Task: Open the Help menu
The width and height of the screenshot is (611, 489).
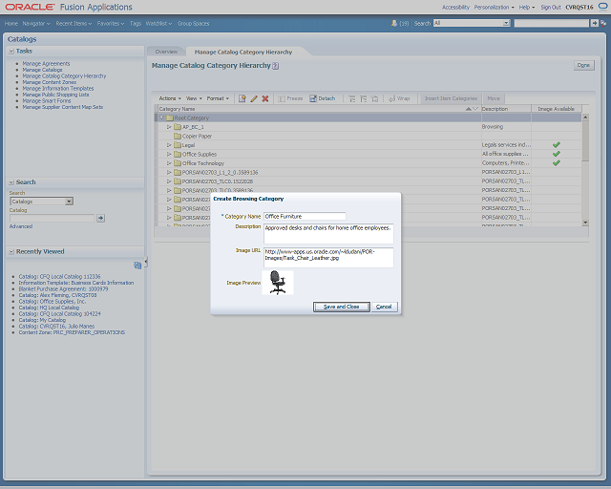Action: point(526,7)
